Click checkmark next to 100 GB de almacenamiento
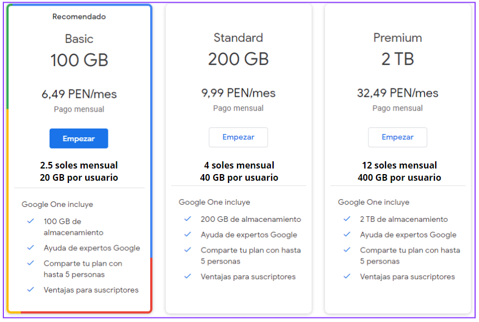This screenshot has width=479, height=322. point(31,221)
